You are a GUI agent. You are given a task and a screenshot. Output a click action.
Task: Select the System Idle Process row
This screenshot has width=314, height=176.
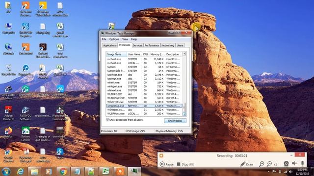144,71
